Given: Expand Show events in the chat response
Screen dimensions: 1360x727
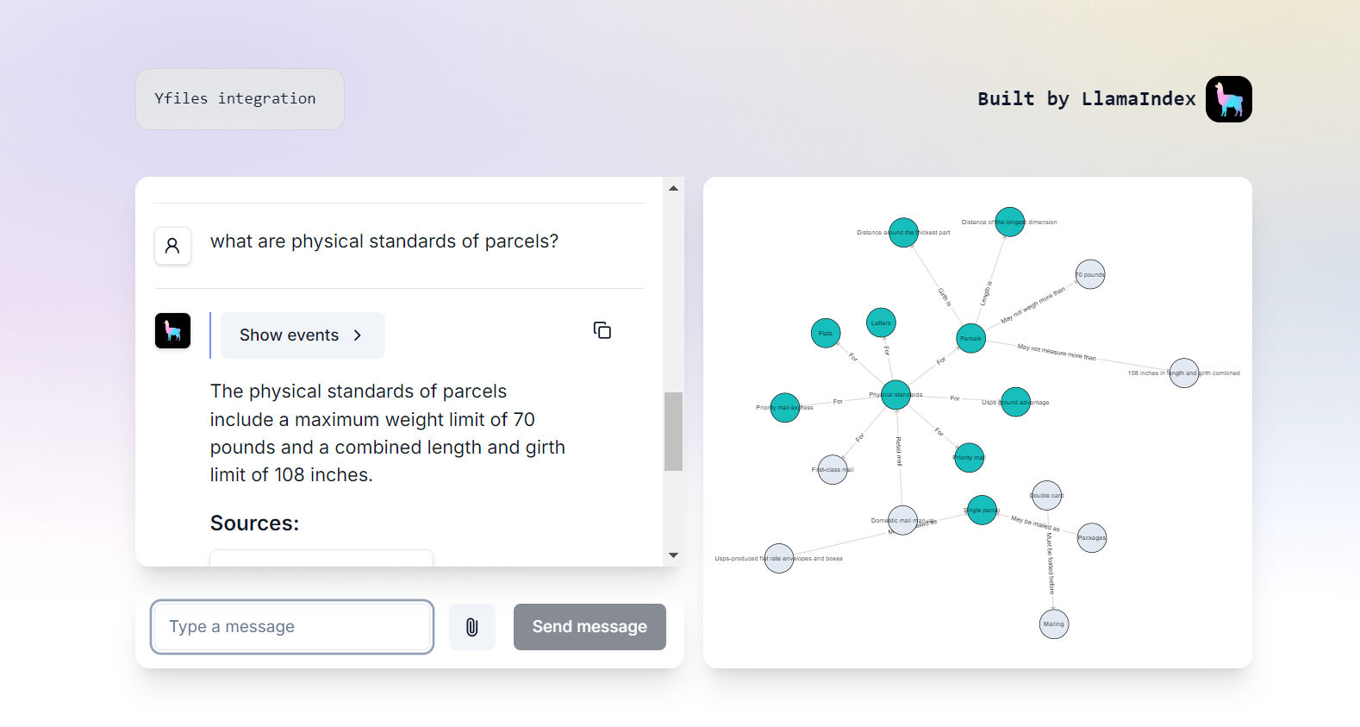Looking at the screenshot, I should [302, 335].
